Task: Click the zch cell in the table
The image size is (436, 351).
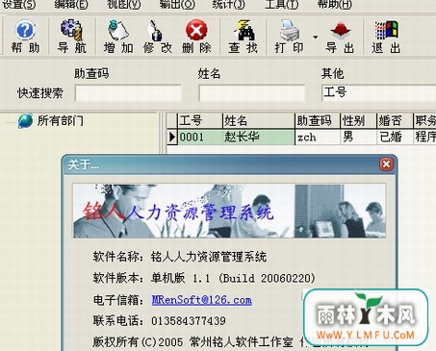Action: click(x=318, y=138)
